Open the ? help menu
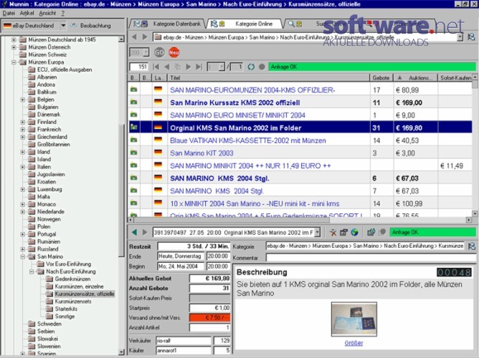This screenshot has width=479, height=358. click(62, 13)
